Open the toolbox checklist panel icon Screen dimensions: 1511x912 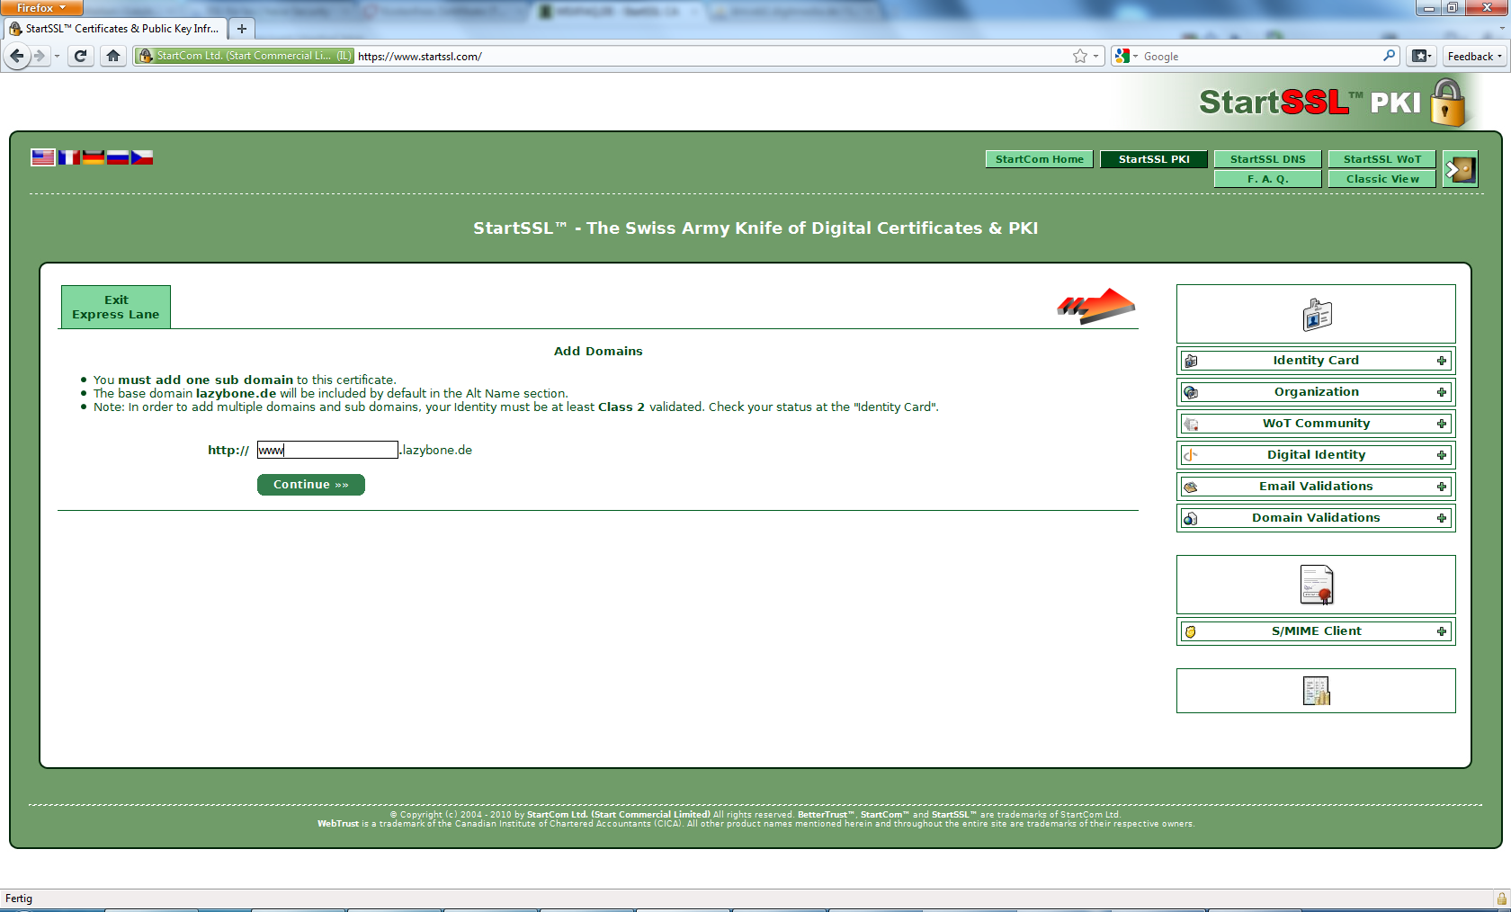pos(1317,691)
